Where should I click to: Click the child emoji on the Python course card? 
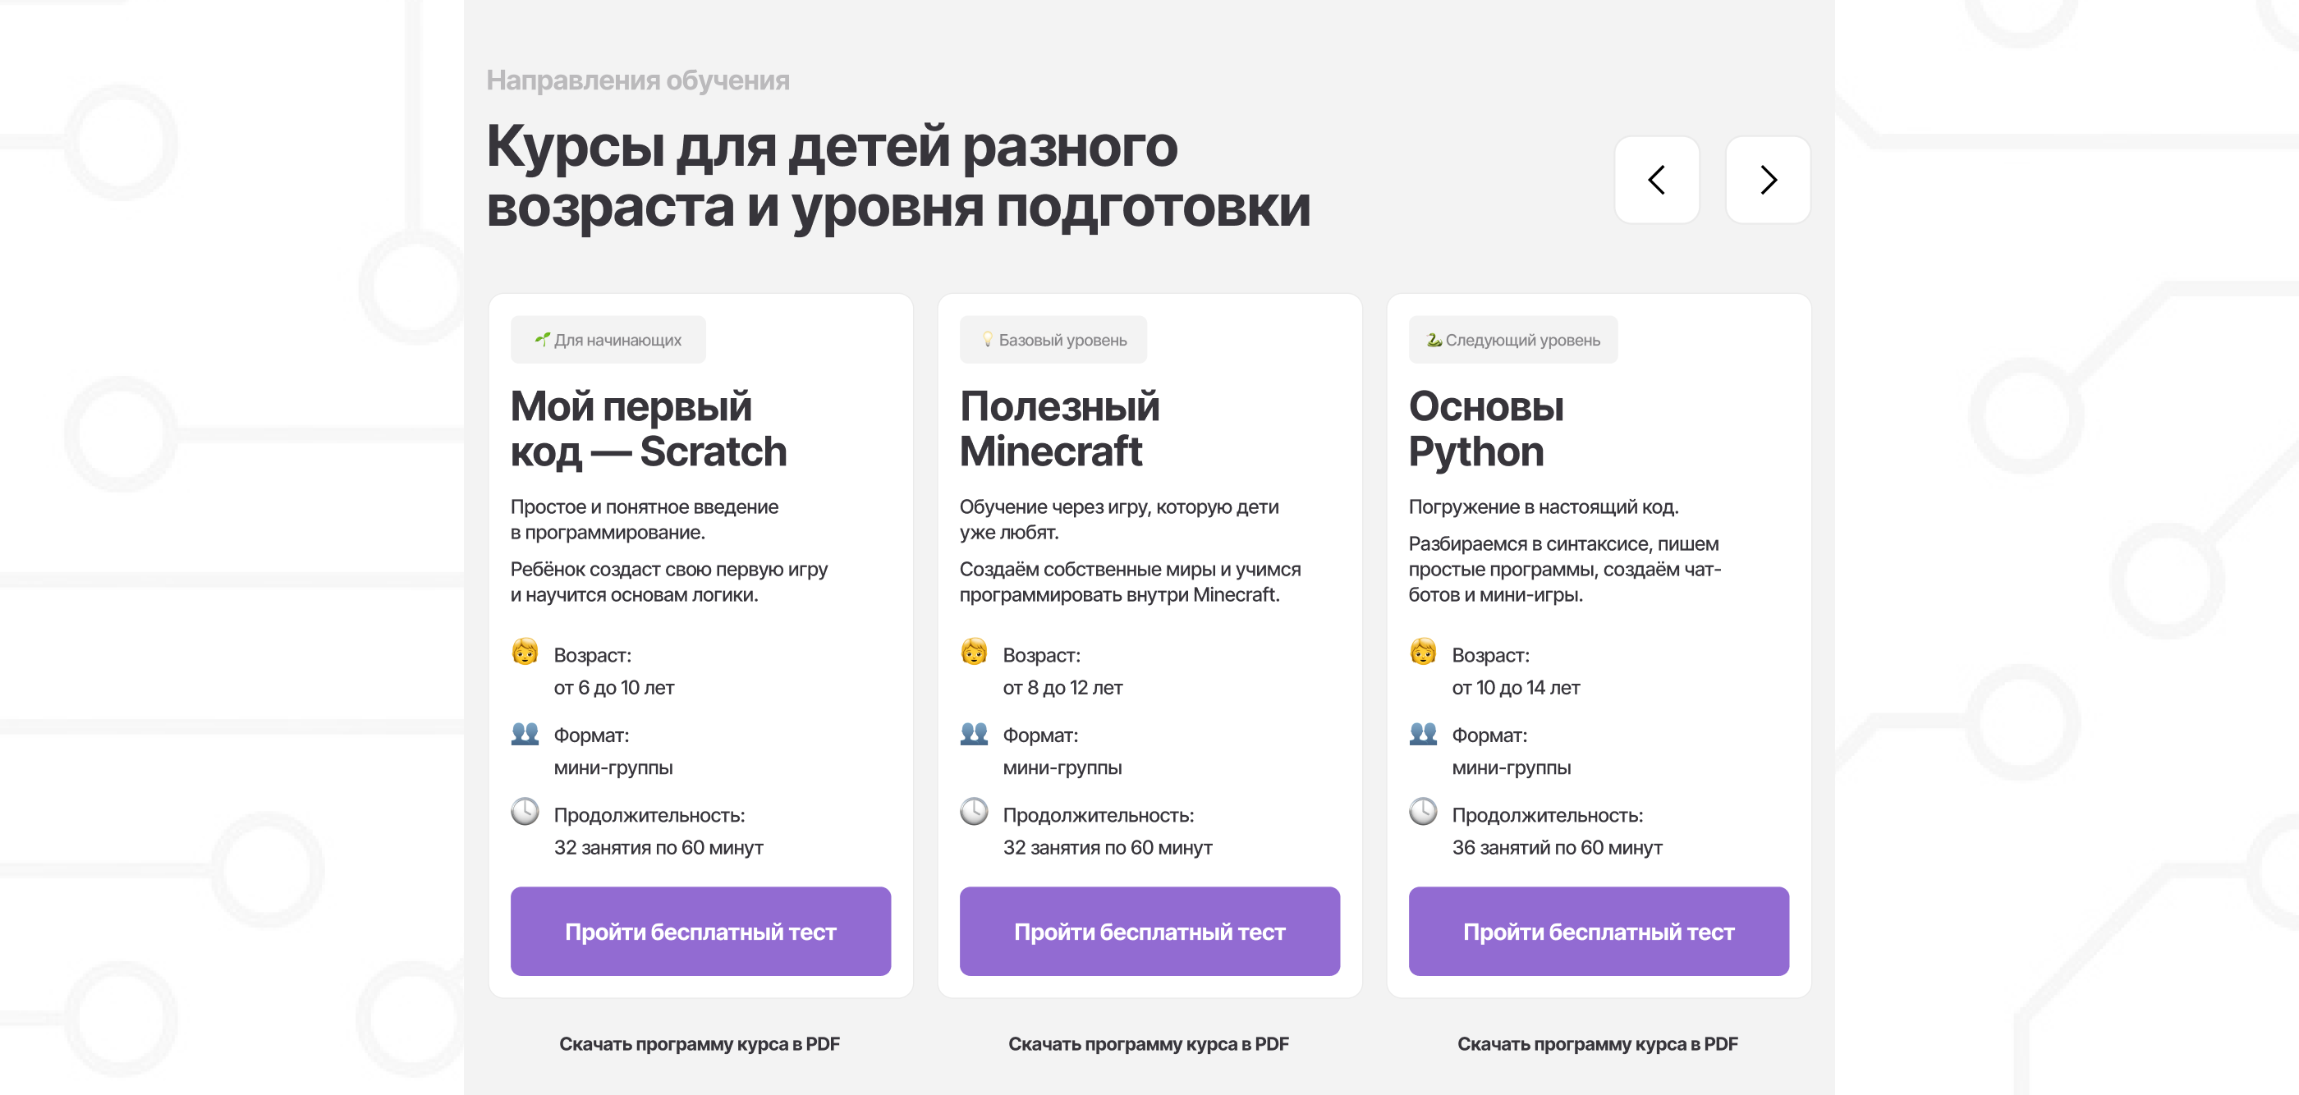pyautogui.click(x=1424, y=654)
